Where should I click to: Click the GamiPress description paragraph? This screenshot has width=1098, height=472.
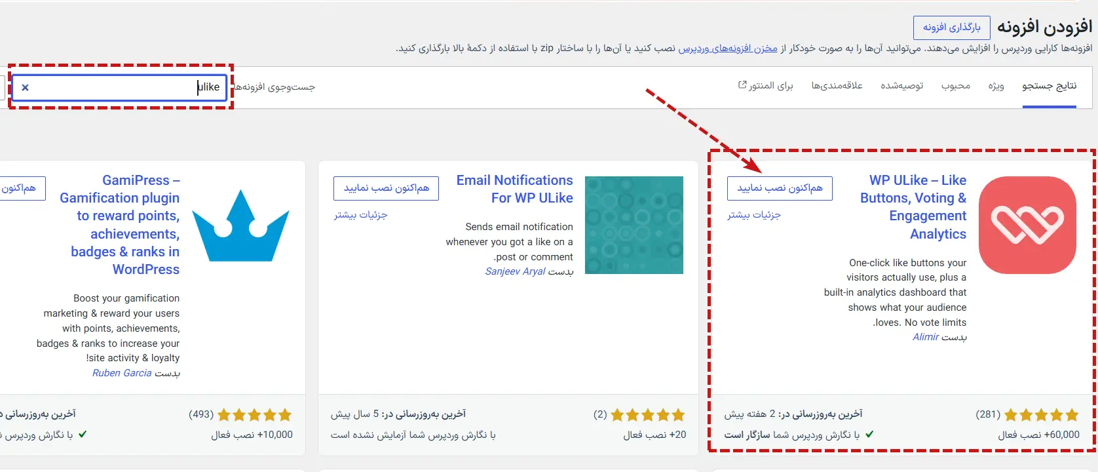click(x=108, y=328)
